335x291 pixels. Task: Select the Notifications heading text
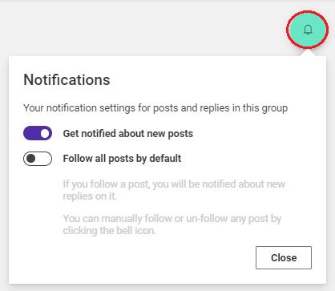point(67,79)
